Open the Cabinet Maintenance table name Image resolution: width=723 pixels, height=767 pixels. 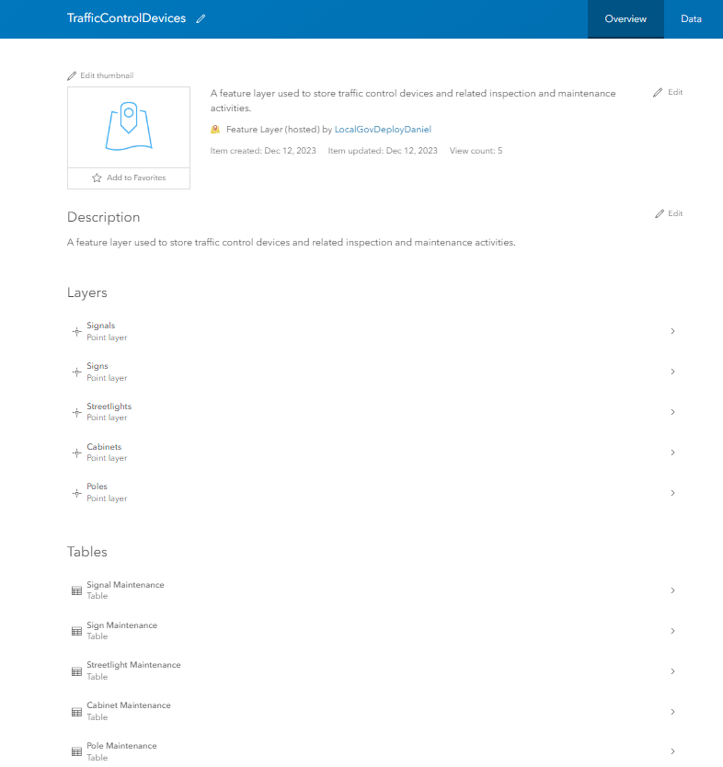[x=129, y=705]
